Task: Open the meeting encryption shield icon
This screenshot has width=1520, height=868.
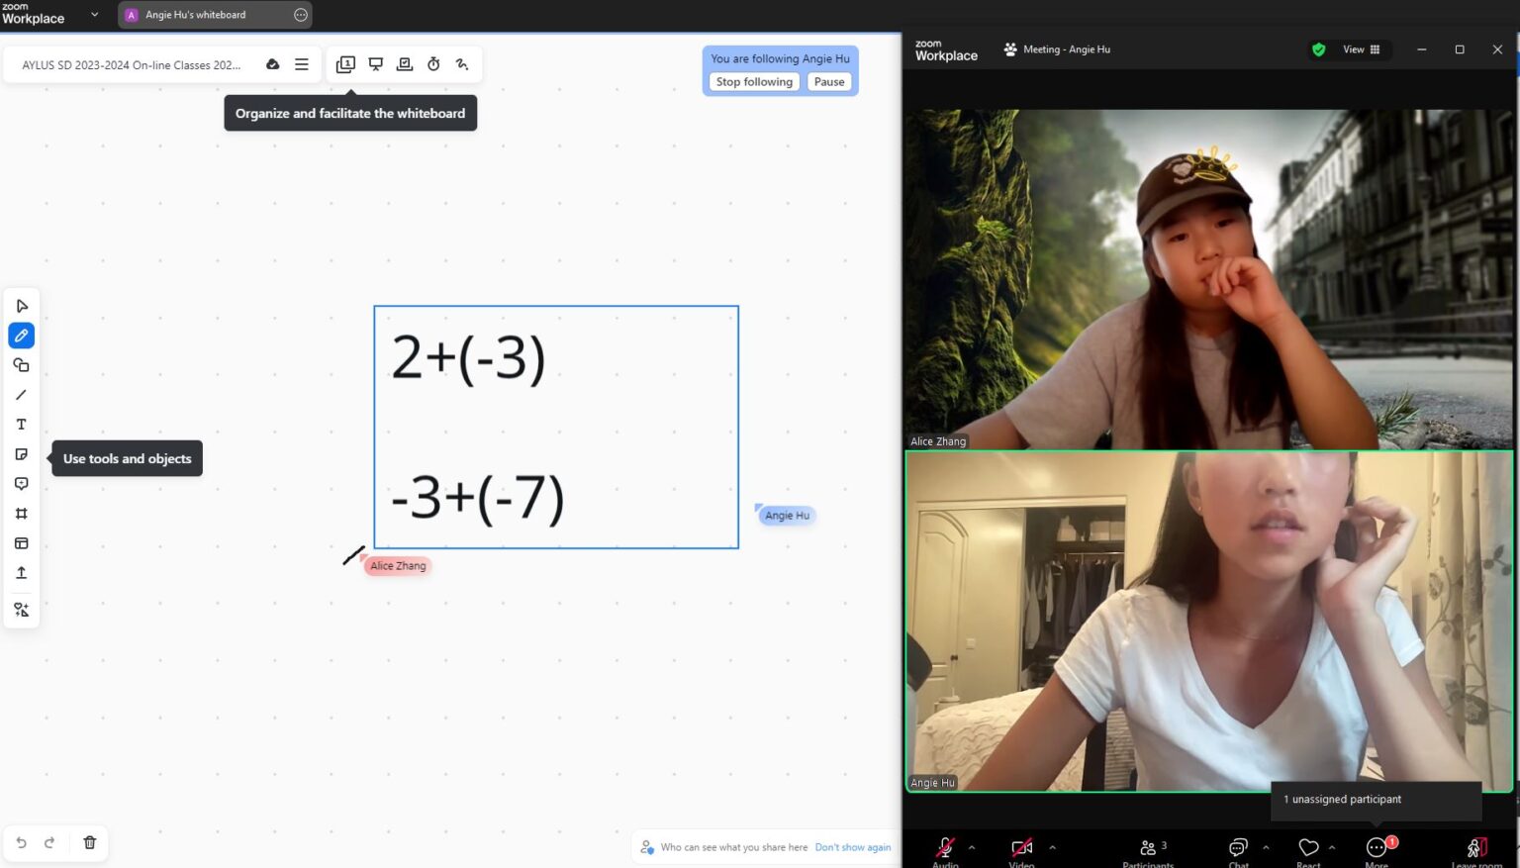Action: point(1318,49)
